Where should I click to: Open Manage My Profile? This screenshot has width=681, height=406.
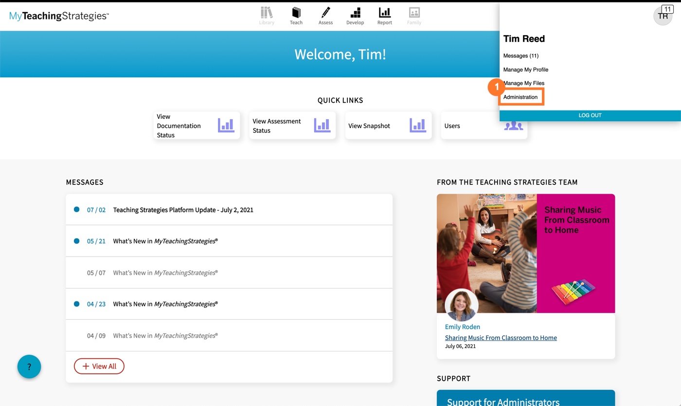pos(526,69)
